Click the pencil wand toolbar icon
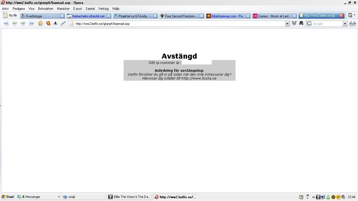This screenshot has width=358, height=201. click(x=63, y=23)
